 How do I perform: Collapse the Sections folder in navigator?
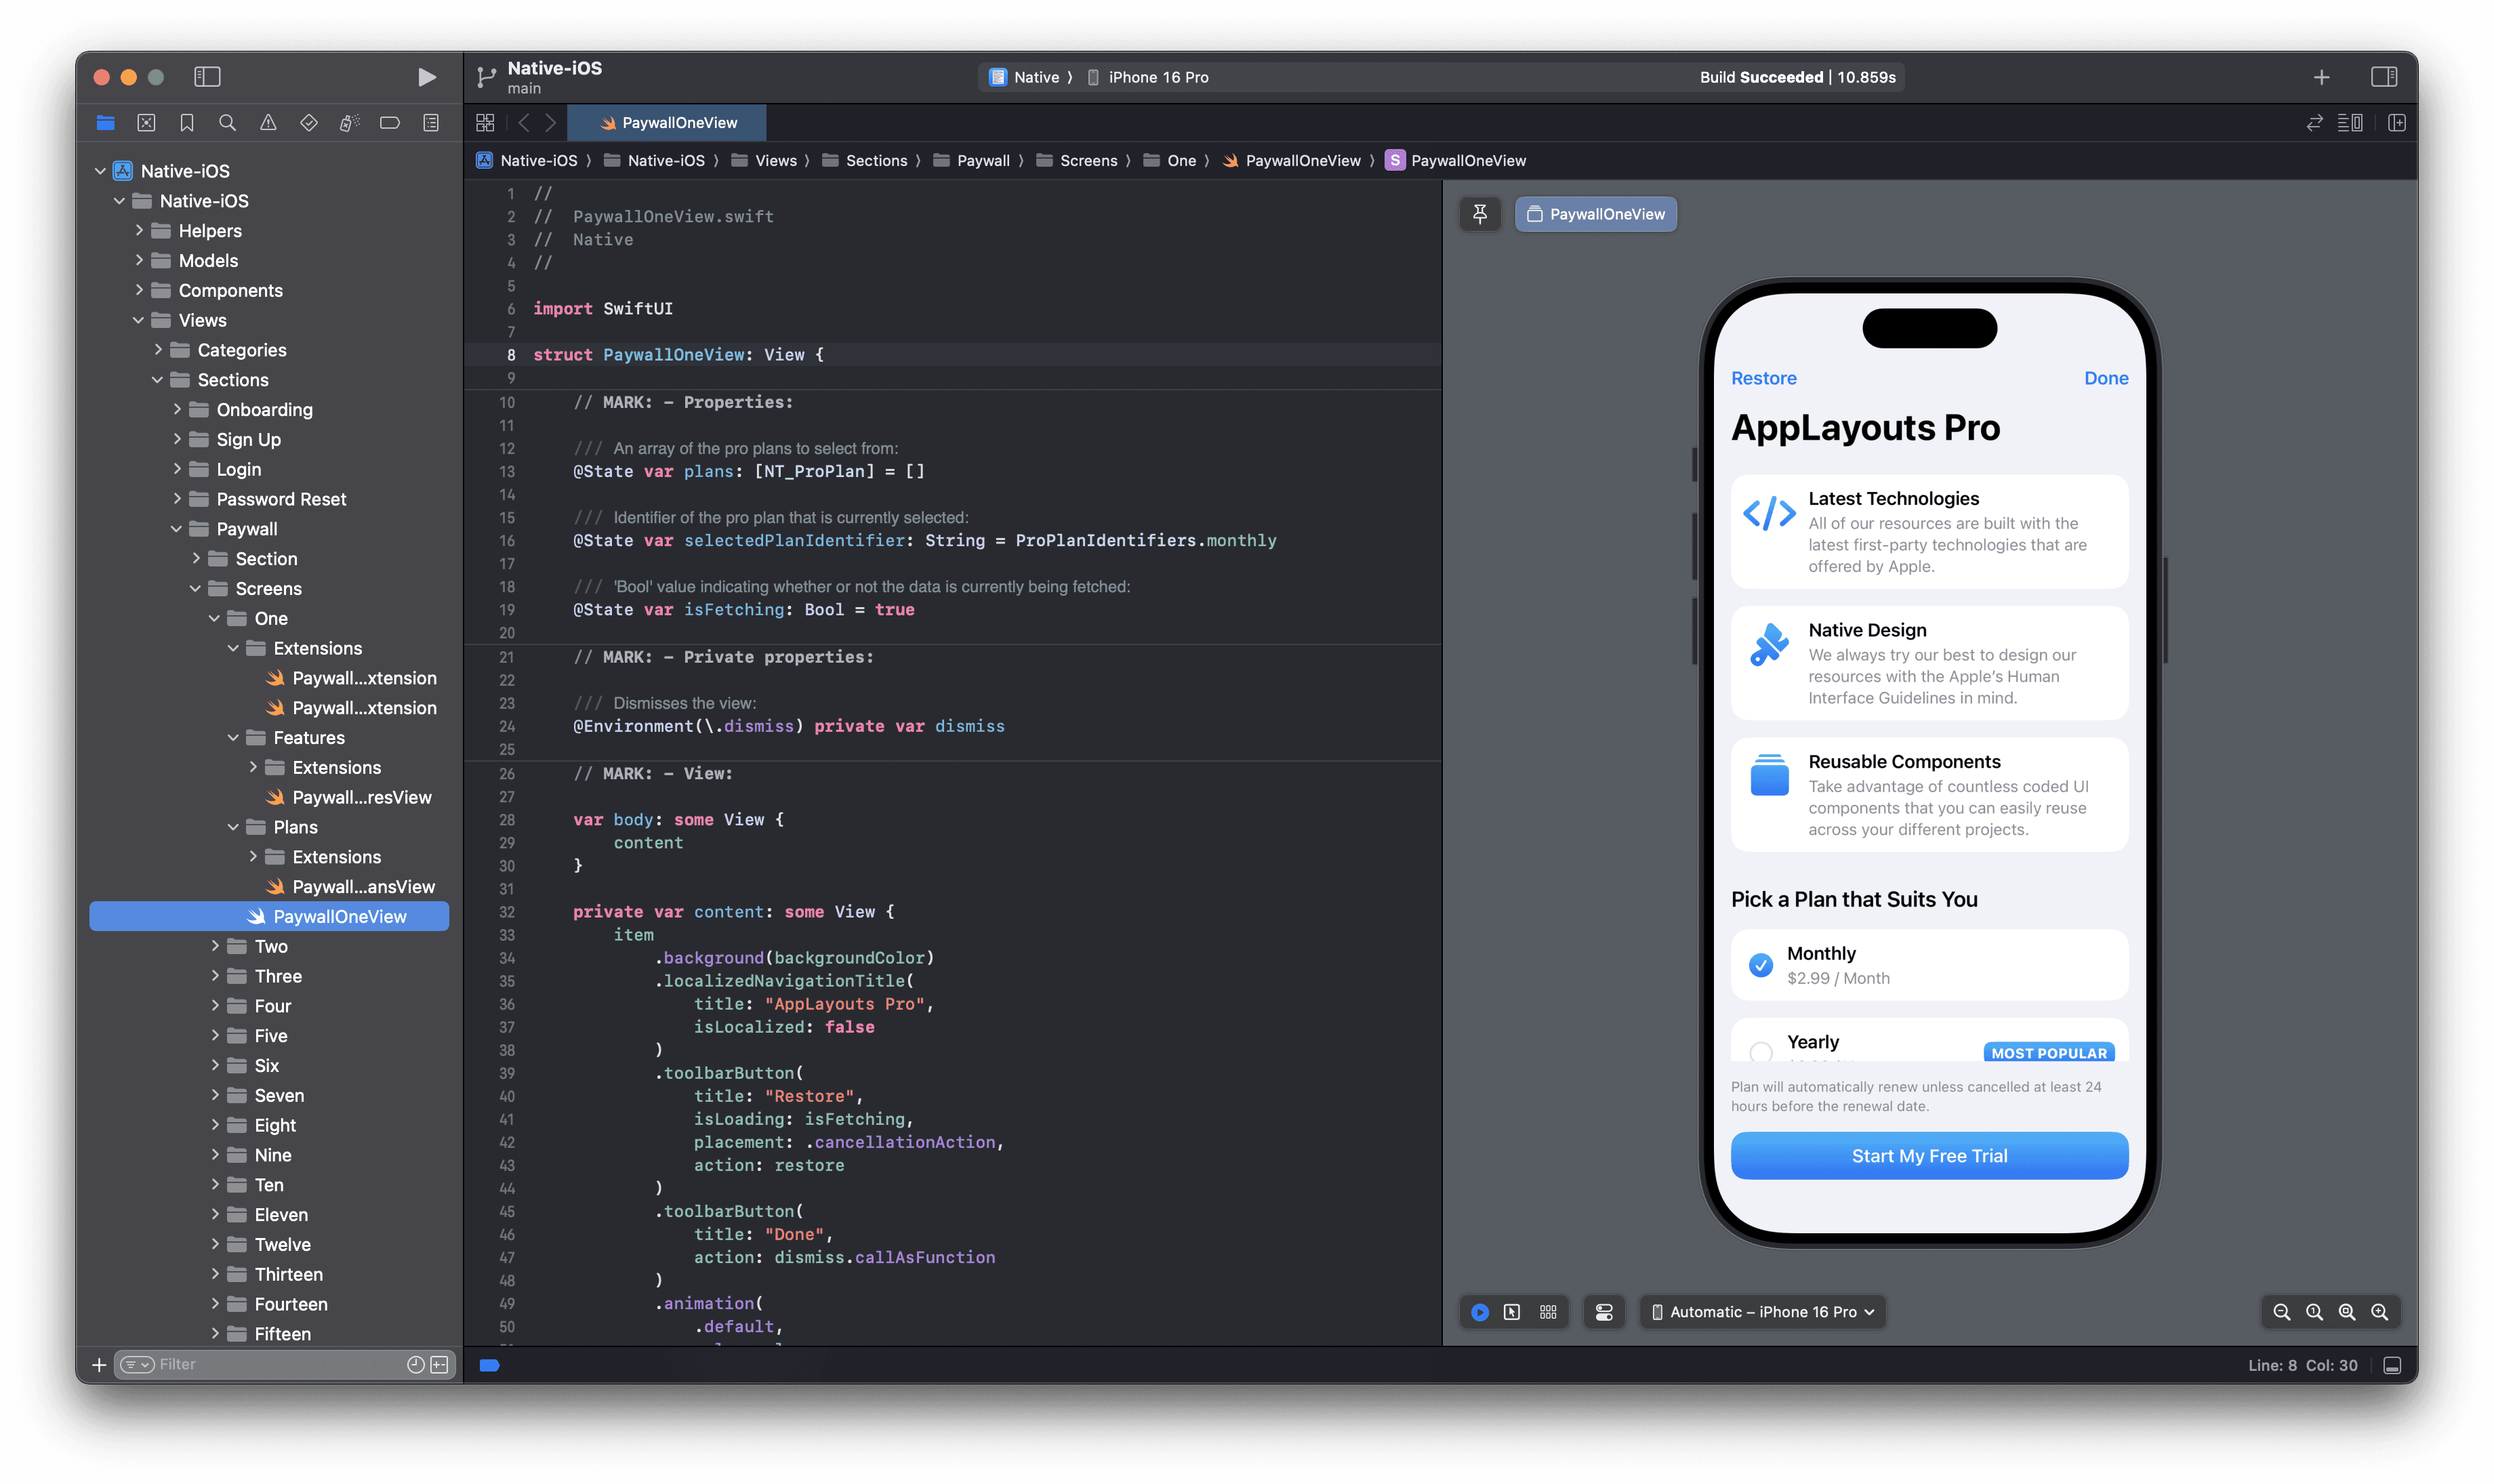[158, 379]
